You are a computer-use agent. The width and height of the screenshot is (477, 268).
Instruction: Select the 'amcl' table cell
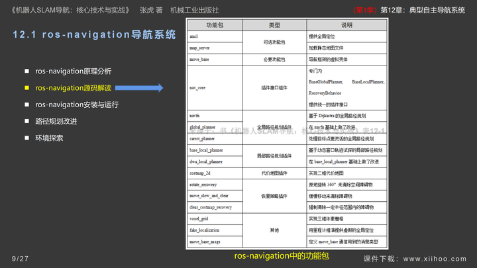coord(215,36)
